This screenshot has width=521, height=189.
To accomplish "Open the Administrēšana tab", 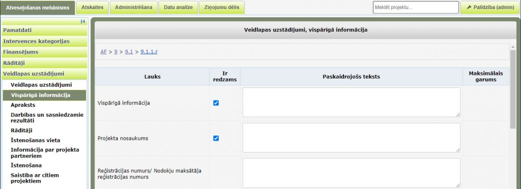I will [134, 7].
